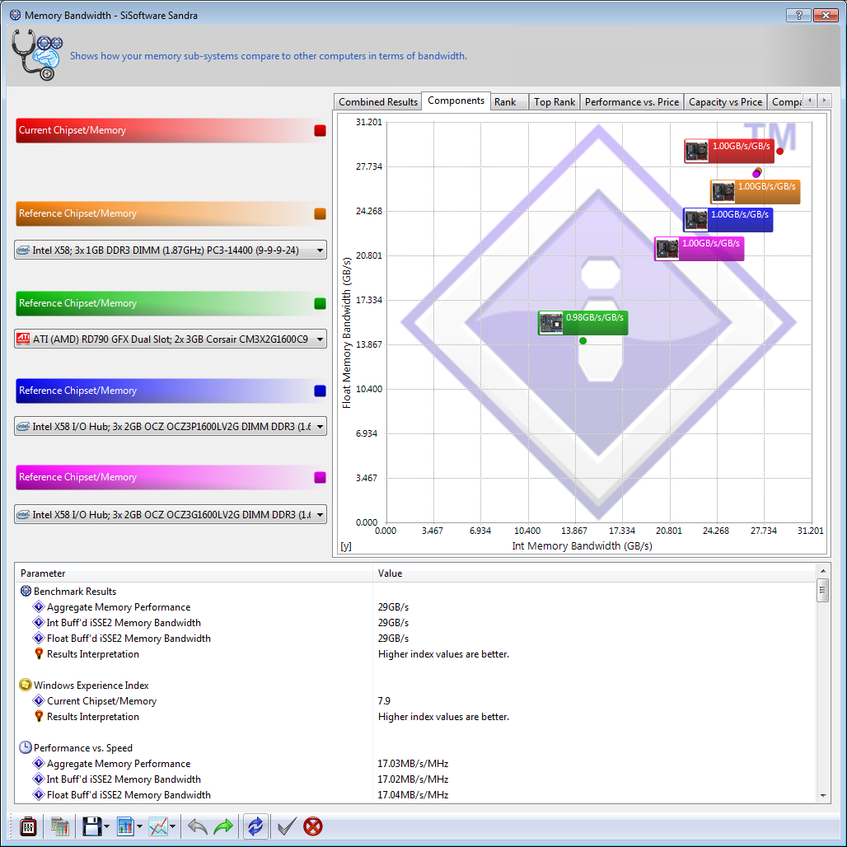Click the line graph icon in toolbar
This screenshot has width=847, height=847.
coord(158,826)
